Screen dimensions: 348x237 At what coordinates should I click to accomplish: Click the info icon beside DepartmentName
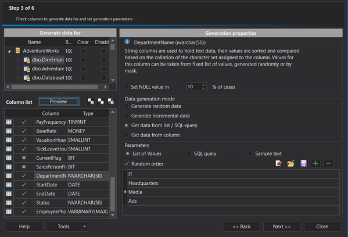point(127,42)
